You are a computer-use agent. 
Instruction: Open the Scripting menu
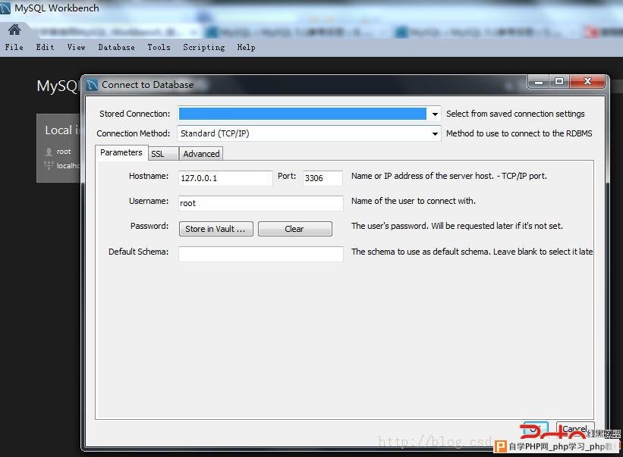tap(204, 47)
